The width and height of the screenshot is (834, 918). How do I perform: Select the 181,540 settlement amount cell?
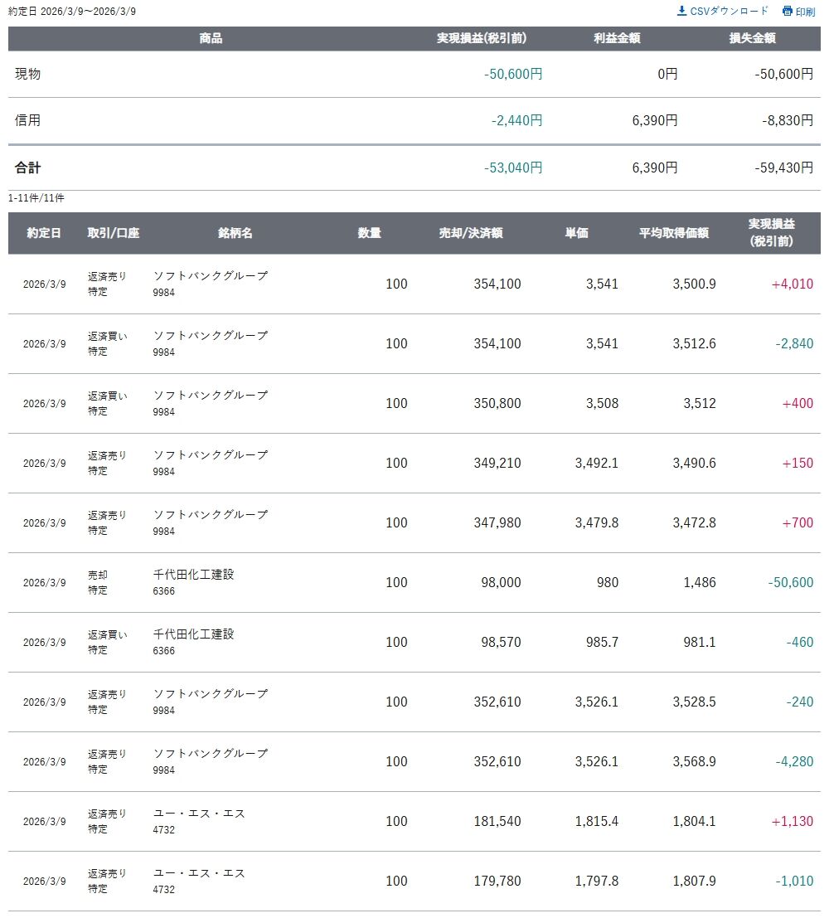[497, 821]
